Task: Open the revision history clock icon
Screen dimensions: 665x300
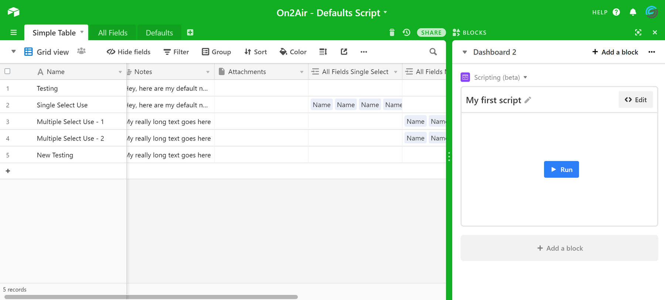Action: click(x=406, y=32)
